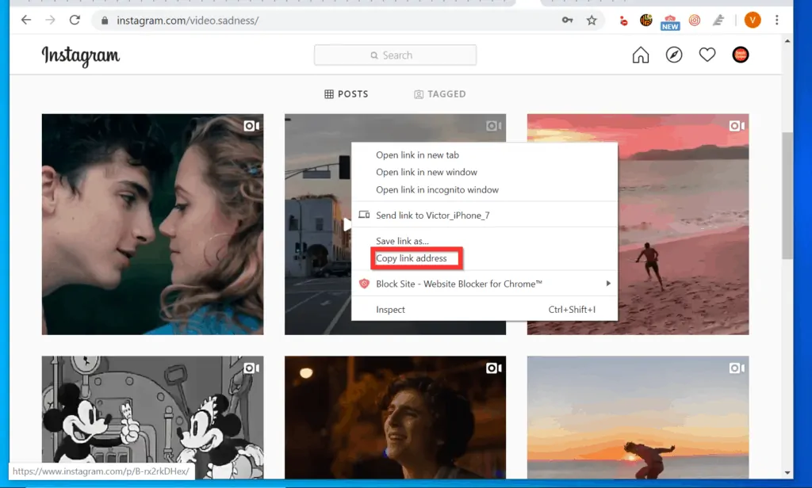Open the Instagram Home feed icon
Viewport: 812px width, 488px height.
640,55
